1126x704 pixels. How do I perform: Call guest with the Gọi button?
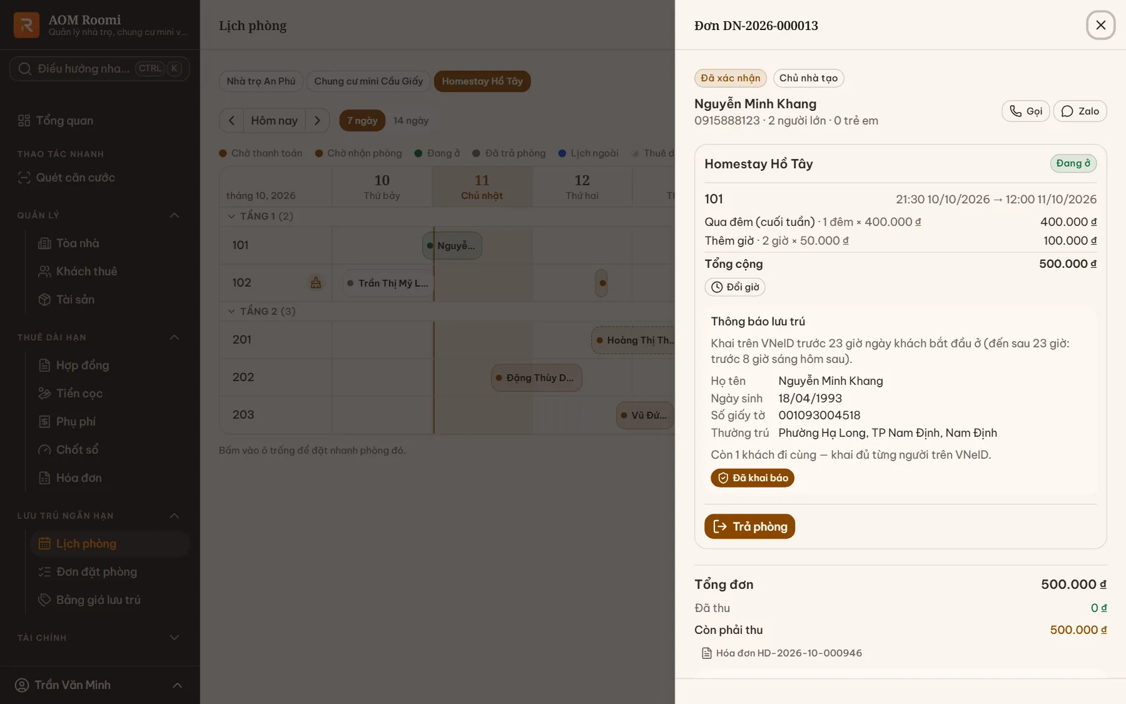click(x=1025, y=111)
